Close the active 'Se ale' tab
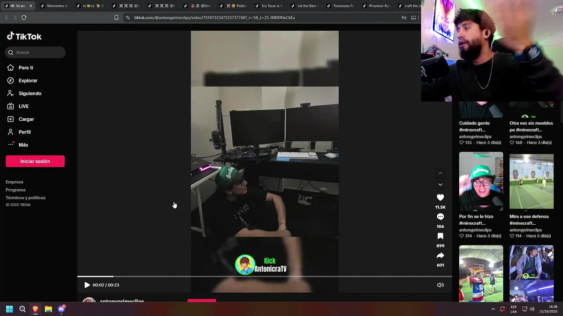563x316 pixels. point(31,6)
